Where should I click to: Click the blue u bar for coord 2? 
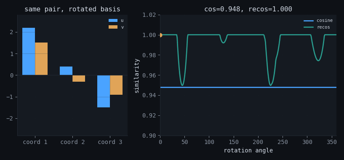(66, 71)
